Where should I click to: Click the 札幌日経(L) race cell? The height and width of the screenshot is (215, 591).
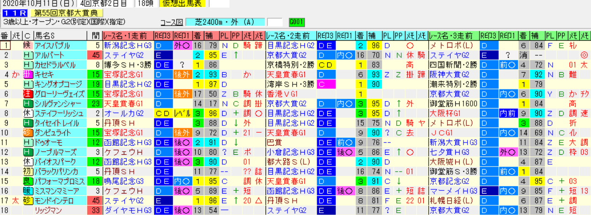click(x=453, y=200)
